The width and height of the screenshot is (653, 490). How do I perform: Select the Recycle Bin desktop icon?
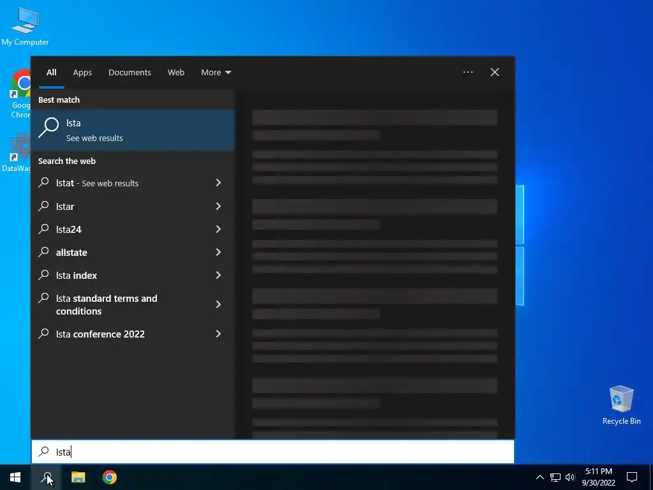pos(621,405)
